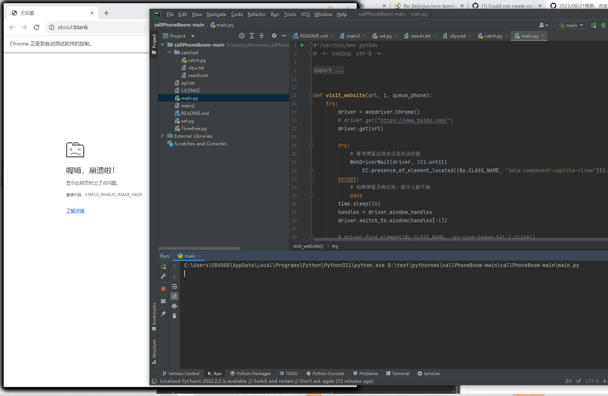Screen dimensions: 608x396
Task: Open Timefree.py from the Project tree
Action: click(194, 128)
